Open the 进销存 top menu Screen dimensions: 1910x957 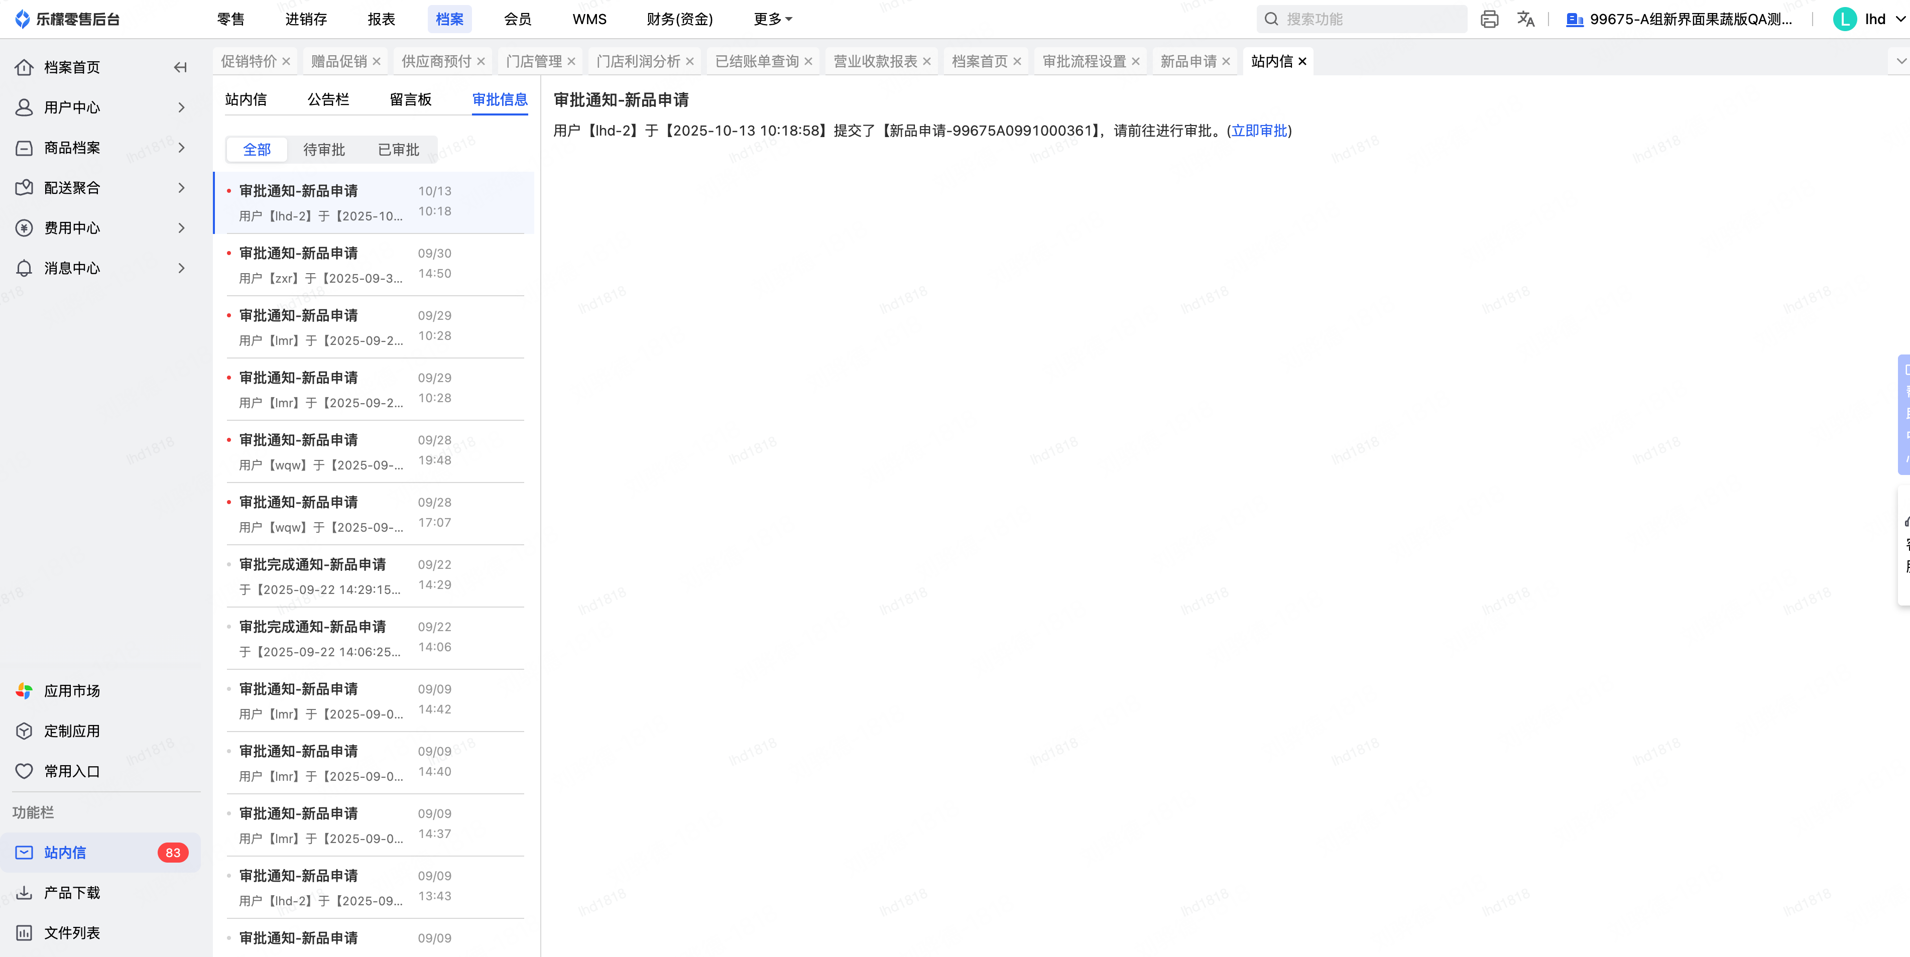[x=306, y=19]
